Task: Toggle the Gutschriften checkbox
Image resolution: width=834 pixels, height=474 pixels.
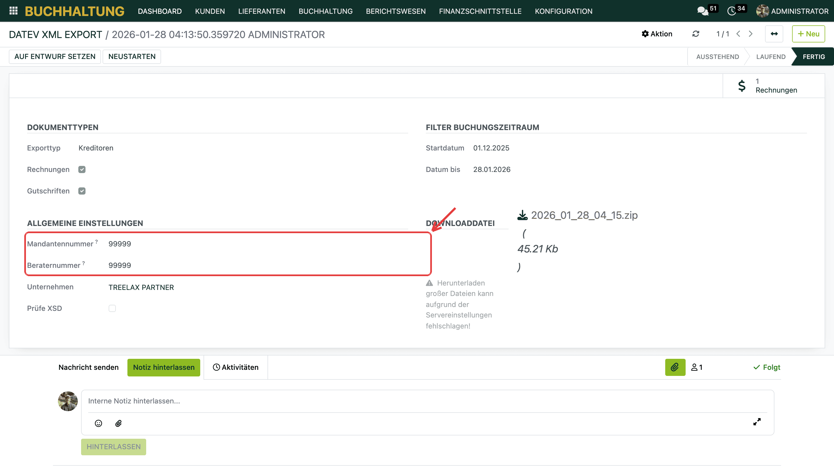Action: pos(82,191)
